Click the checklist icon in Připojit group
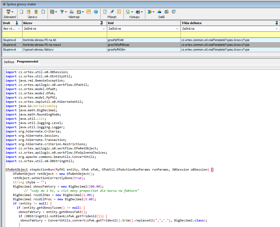Image resolution: width=280 pixels, height=227 pixels. tap(119, 12)
